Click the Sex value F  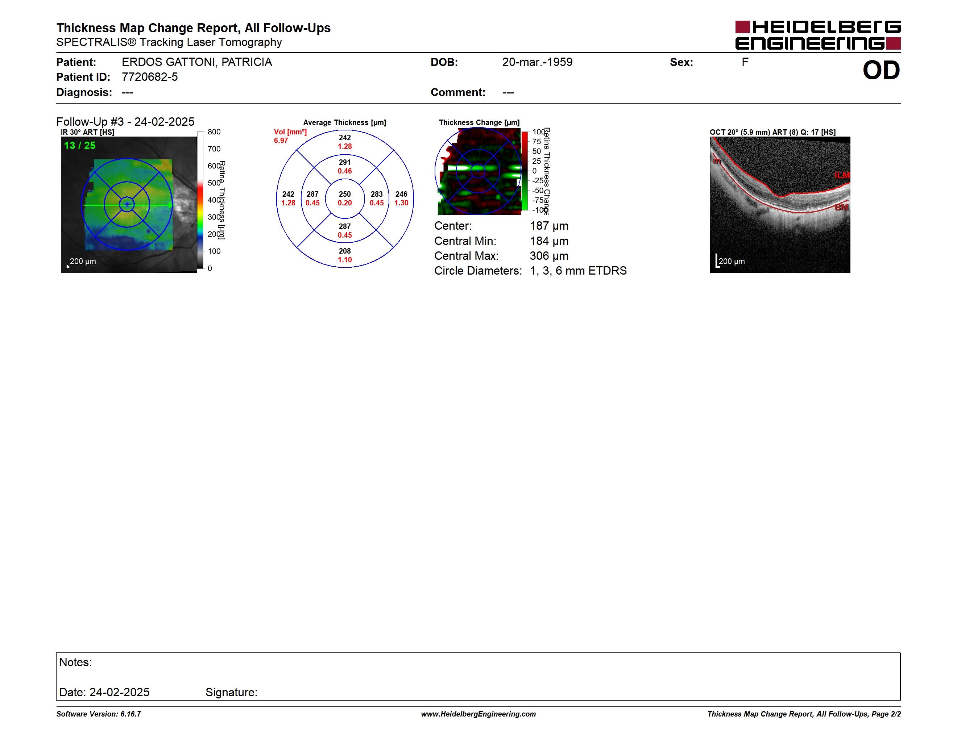pos(745,62)
